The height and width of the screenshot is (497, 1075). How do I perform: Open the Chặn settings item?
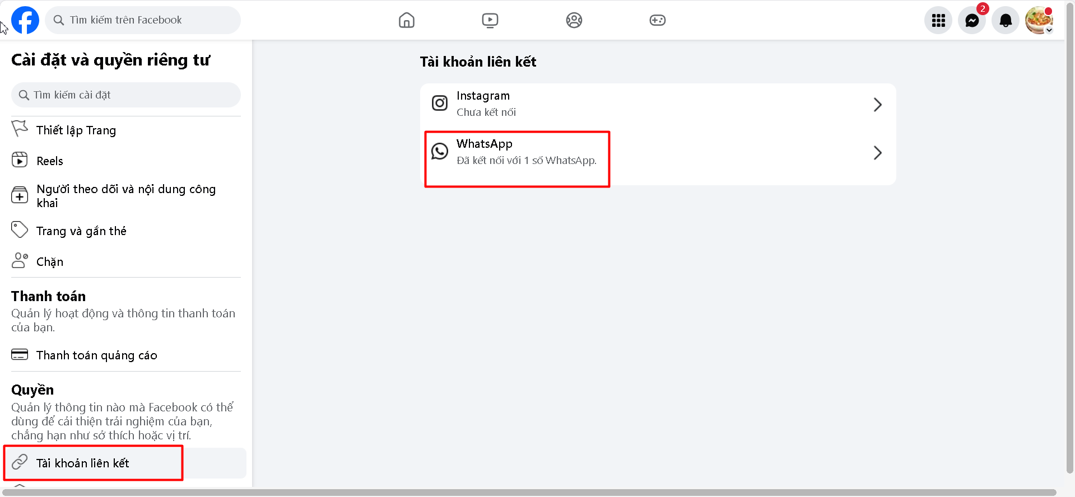(x=126, y=261)
